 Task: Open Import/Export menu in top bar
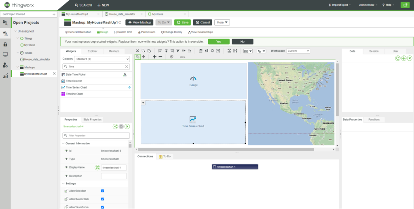tap(339, 5)
